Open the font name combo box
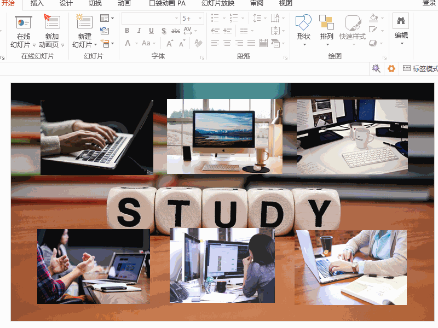Screen dimensions: 438x328 click(151, 19)
